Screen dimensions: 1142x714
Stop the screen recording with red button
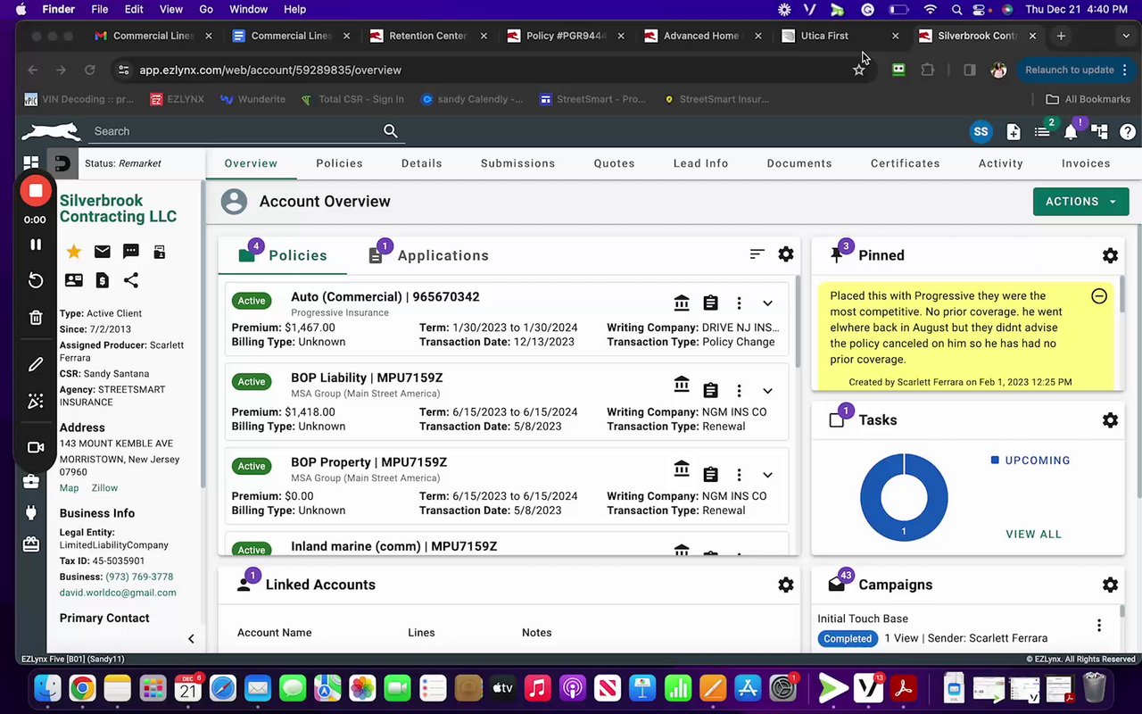tap(36, 190)
